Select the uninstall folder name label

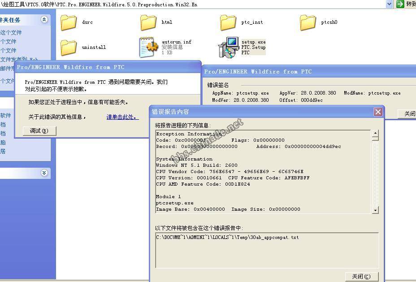coord(94,47)
